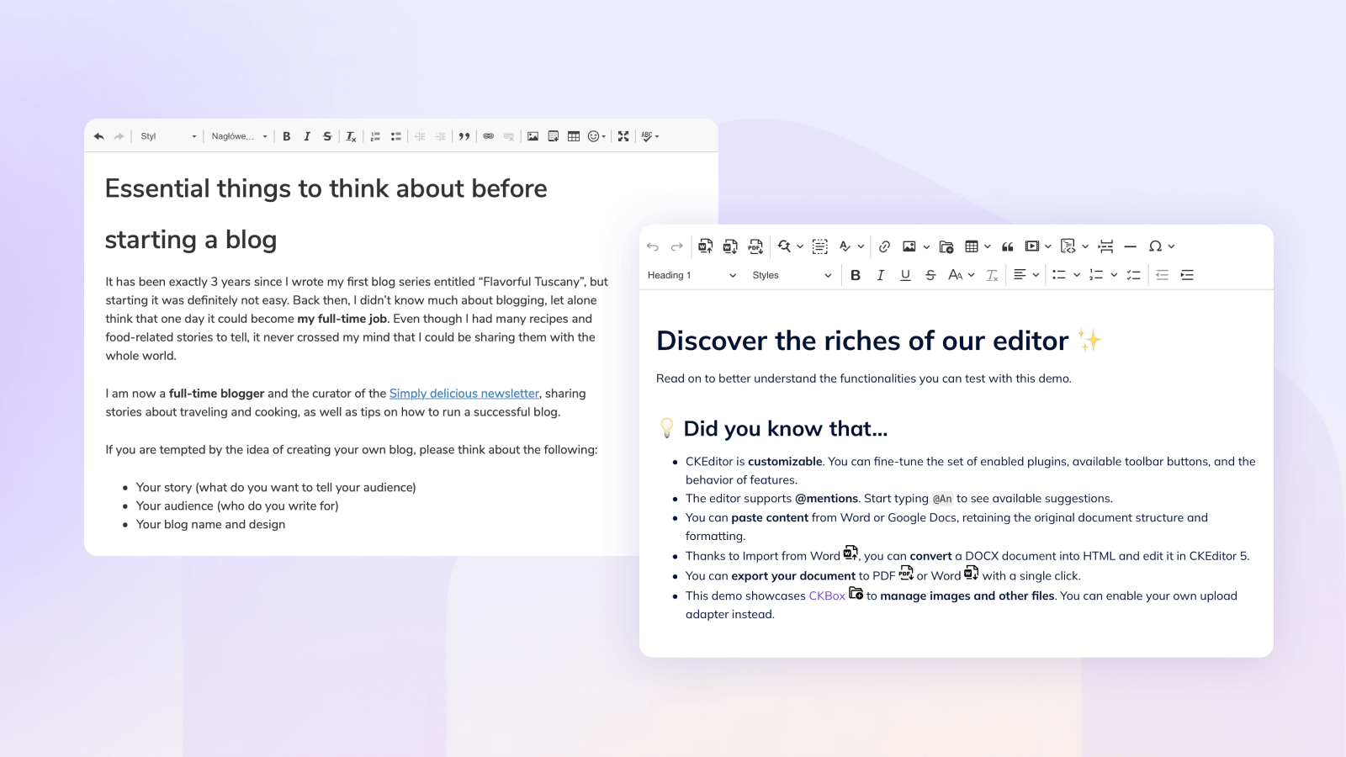Click the list item 'Your blog name and design'
1346x757 pixels.
[211, 525]
